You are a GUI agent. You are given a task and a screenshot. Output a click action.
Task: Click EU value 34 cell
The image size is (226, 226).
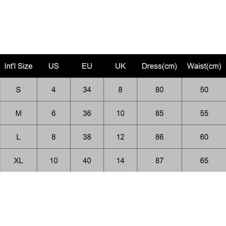click(87, 90)
